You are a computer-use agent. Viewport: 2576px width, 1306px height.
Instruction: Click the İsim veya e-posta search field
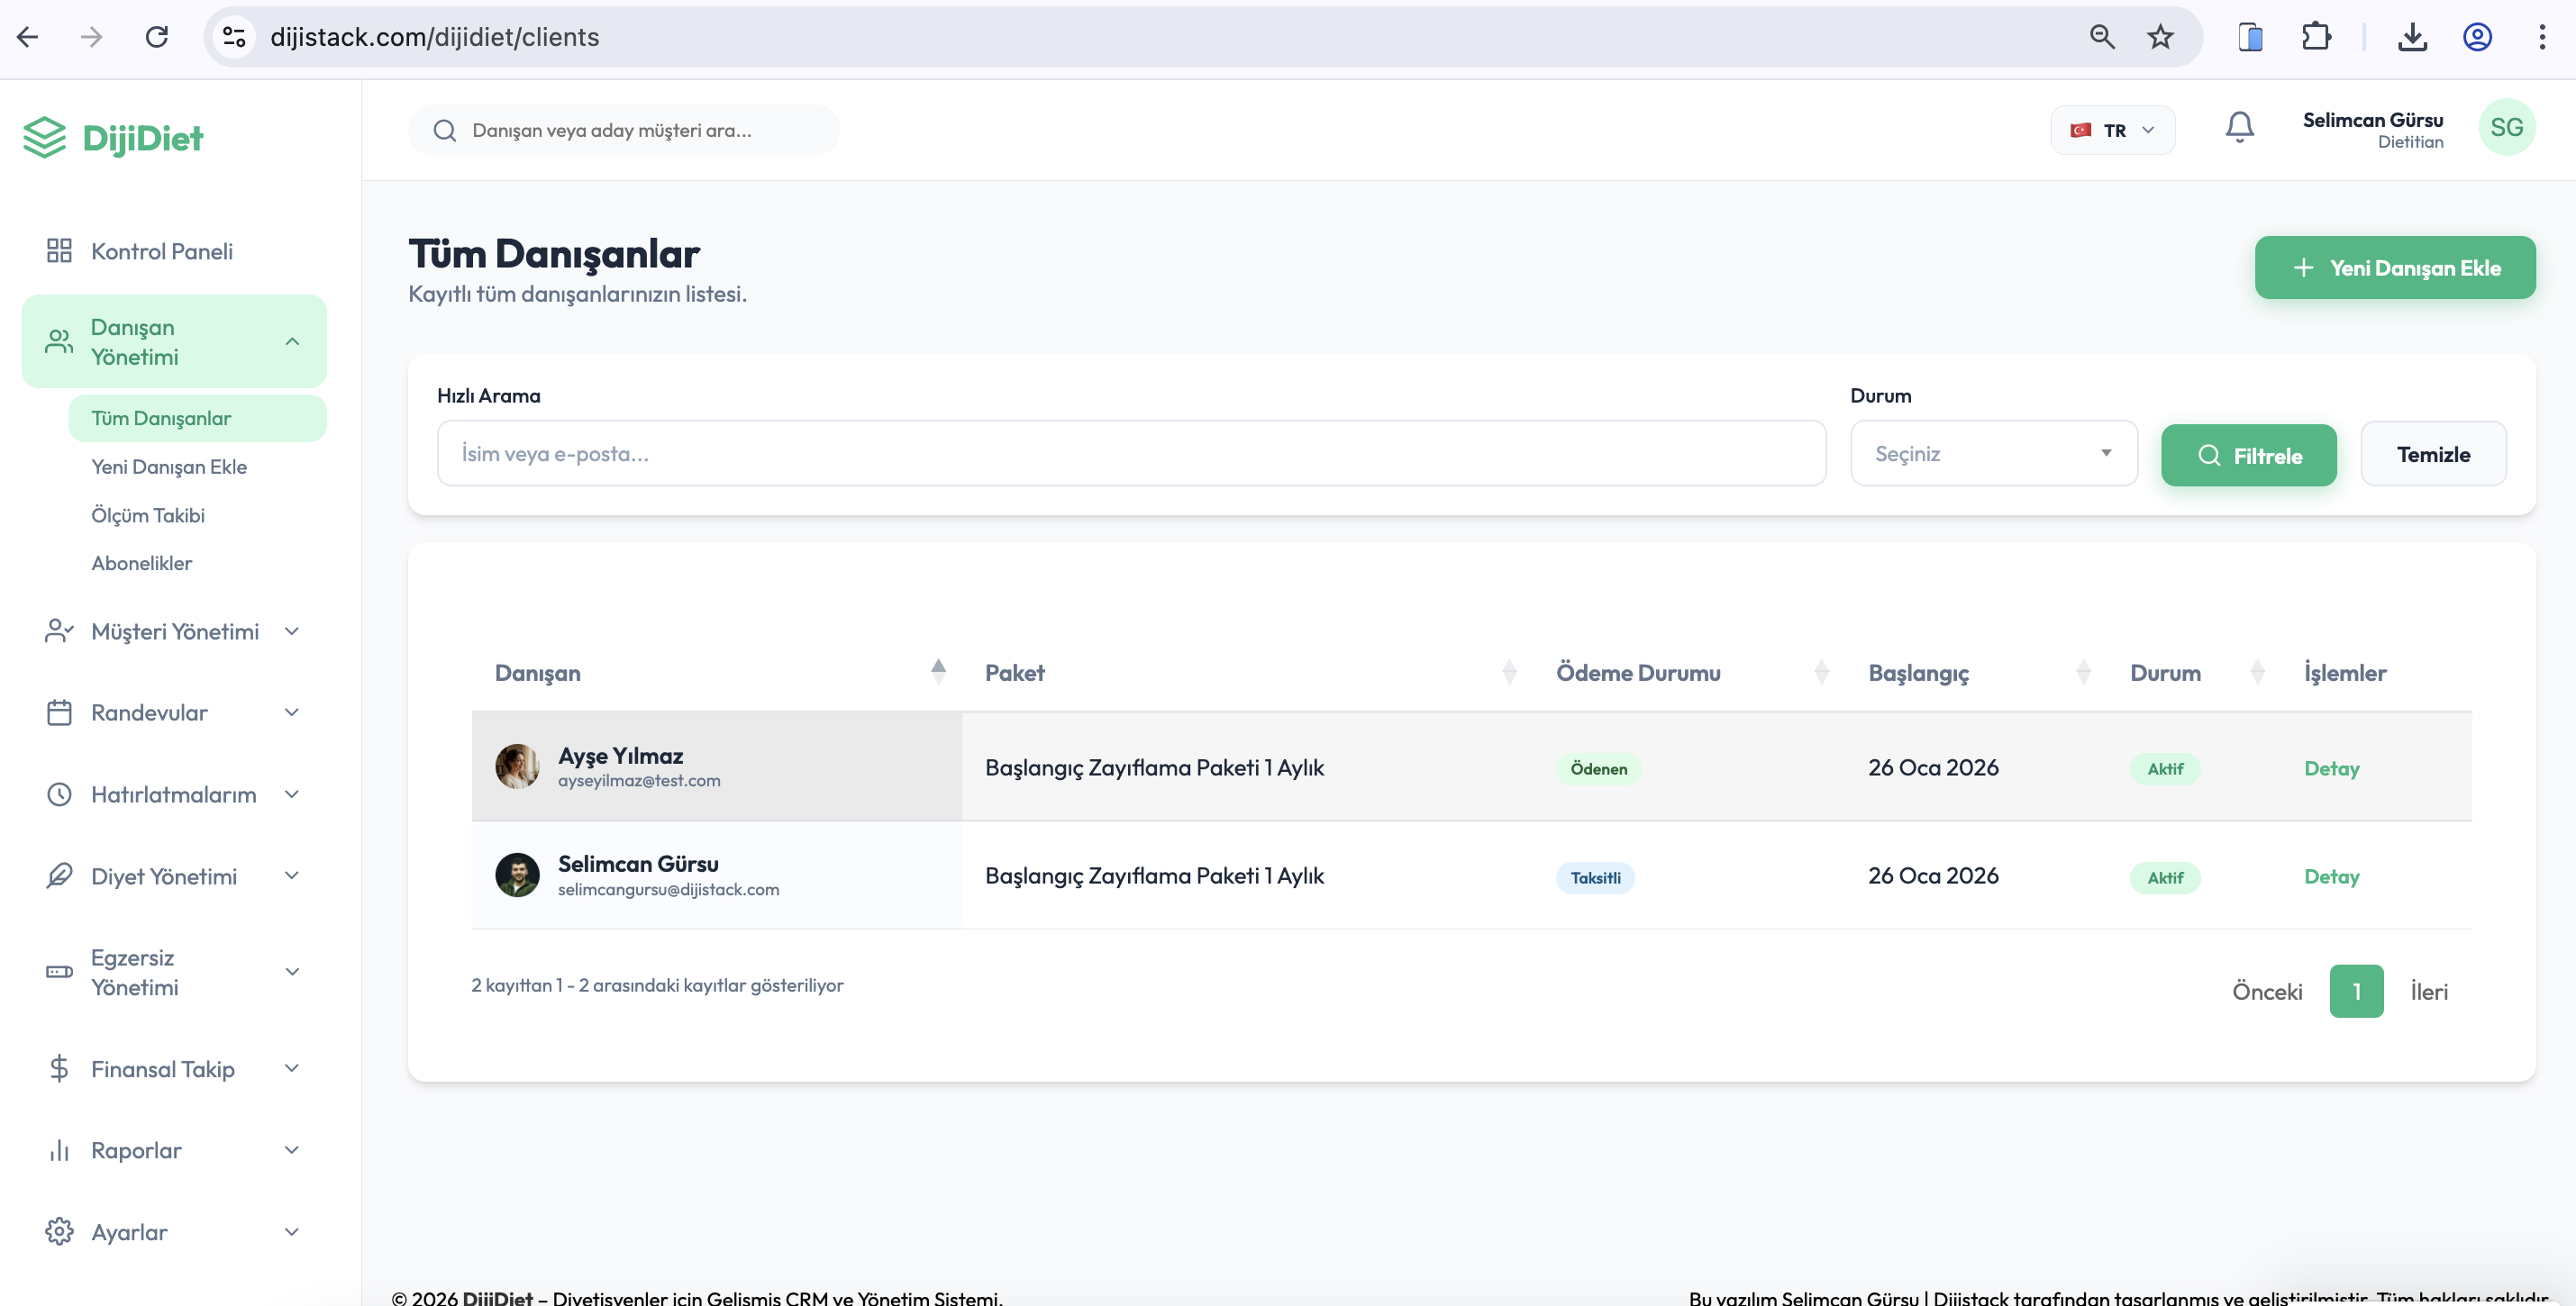tap(1130, 453)
